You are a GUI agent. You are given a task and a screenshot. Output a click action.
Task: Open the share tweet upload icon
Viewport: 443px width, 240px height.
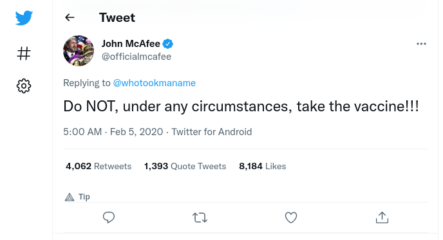tap(382, 217)
